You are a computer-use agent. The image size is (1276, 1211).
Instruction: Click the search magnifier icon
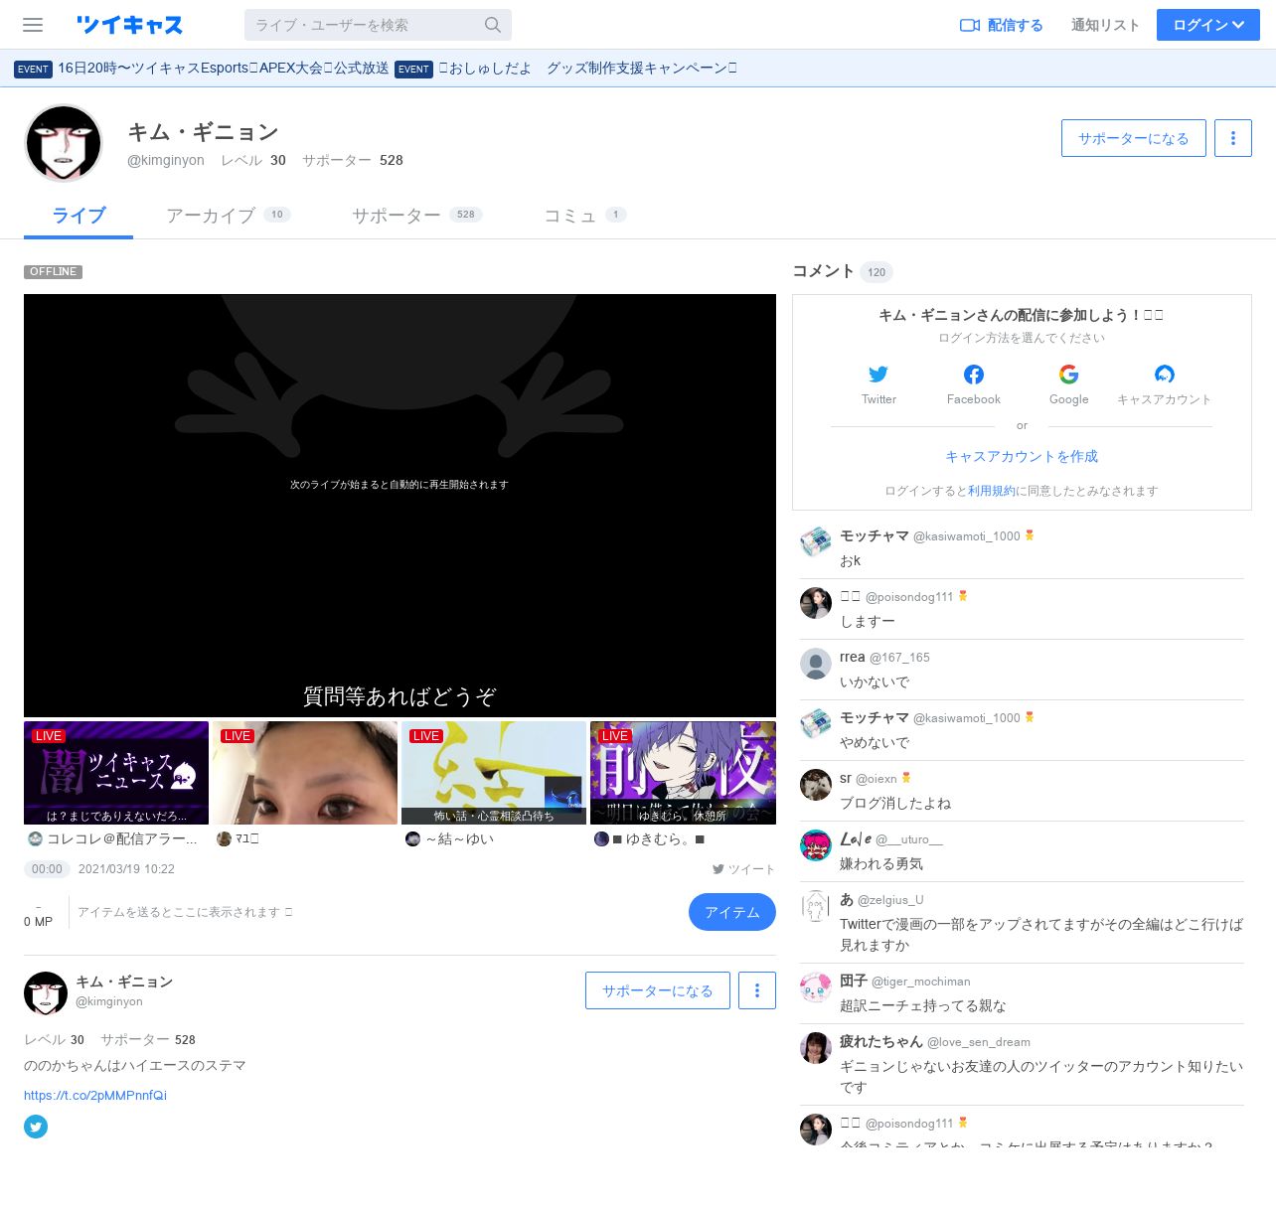click(493, 25)
